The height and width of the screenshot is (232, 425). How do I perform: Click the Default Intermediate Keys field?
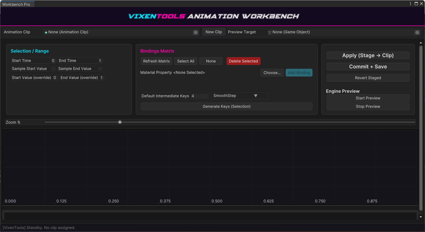tap(200, 96)
